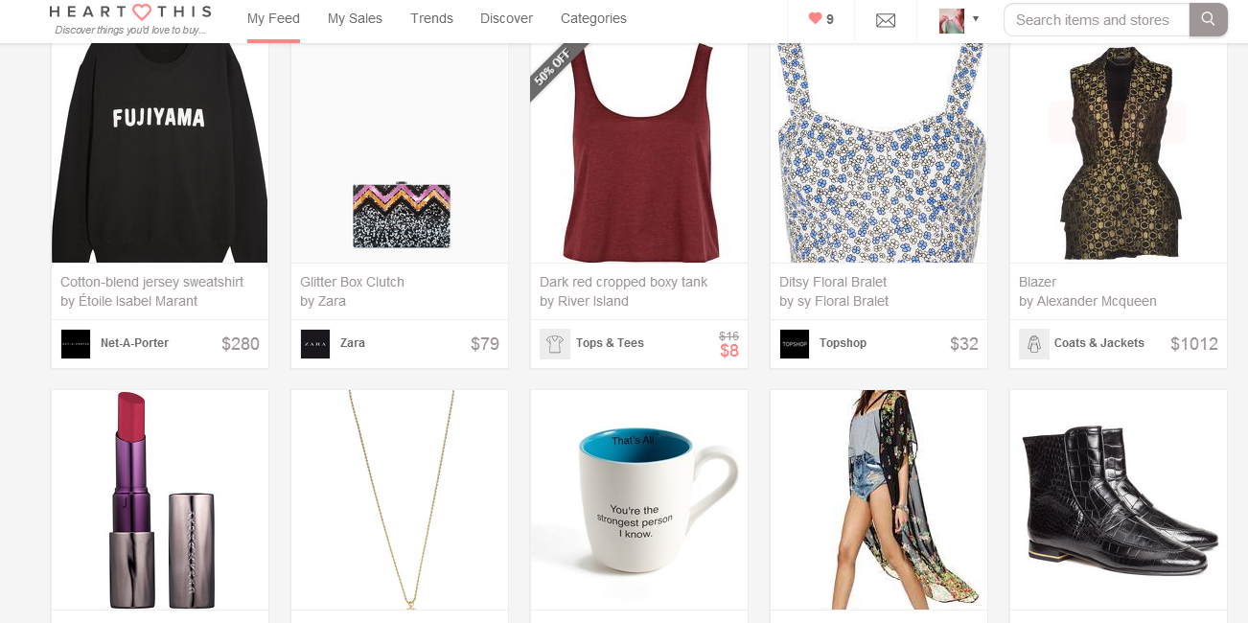This screenshot has height=623, width=1248.
Task: Open the Glitter Box Clutch link
Action: point(352,282)
